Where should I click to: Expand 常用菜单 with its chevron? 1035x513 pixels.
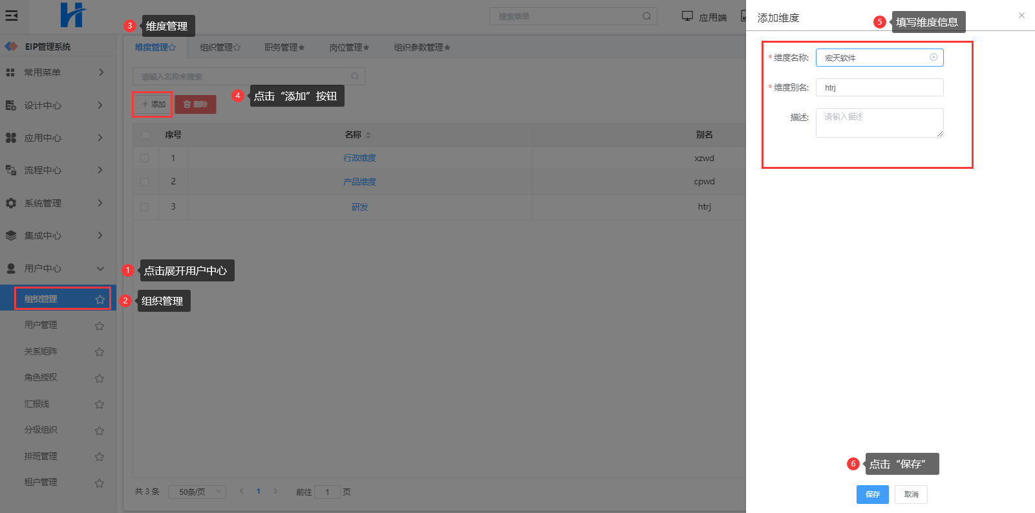(101, 72)
